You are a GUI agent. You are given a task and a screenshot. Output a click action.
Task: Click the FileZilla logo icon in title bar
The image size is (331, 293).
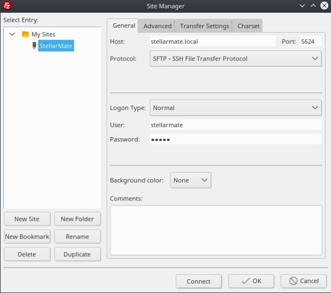tap(7, 6)
